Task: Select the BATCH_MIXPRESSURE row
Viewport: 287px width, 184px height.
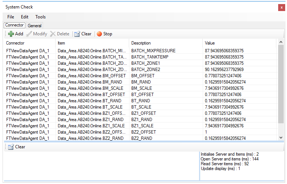Action: (140, 51)
